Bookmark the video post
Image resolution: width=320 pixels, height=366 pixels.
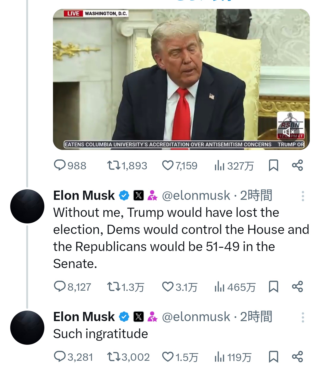click(274, 165)
